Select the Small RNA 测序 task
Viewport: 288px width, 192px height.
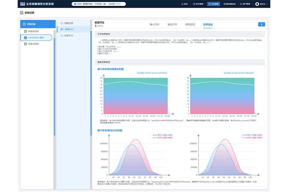click(x=36, y=38)
